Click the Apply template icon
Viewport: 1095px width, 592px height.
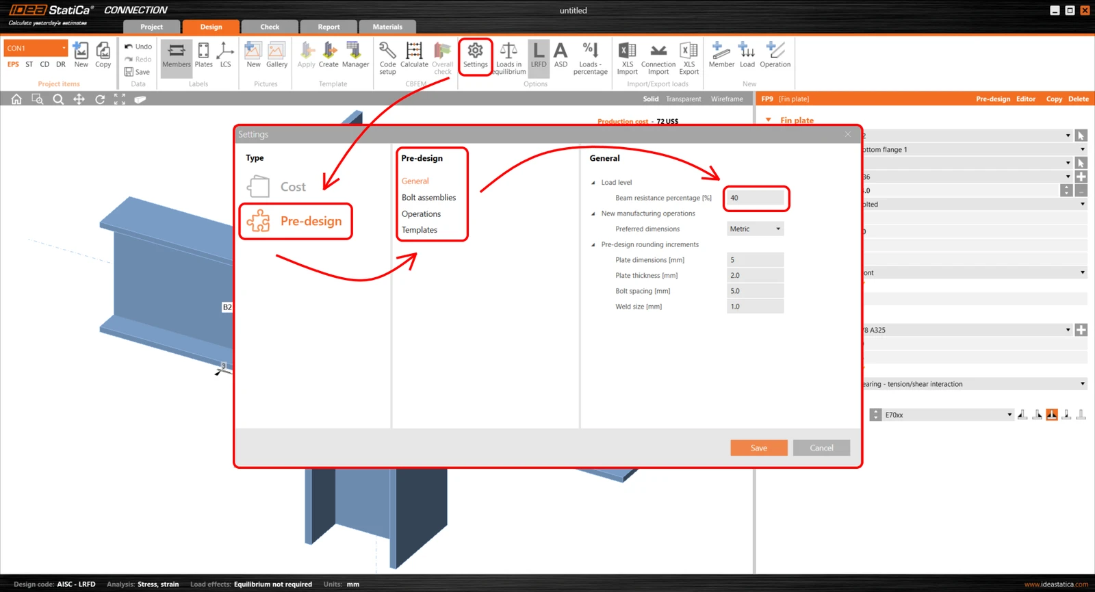307,55
